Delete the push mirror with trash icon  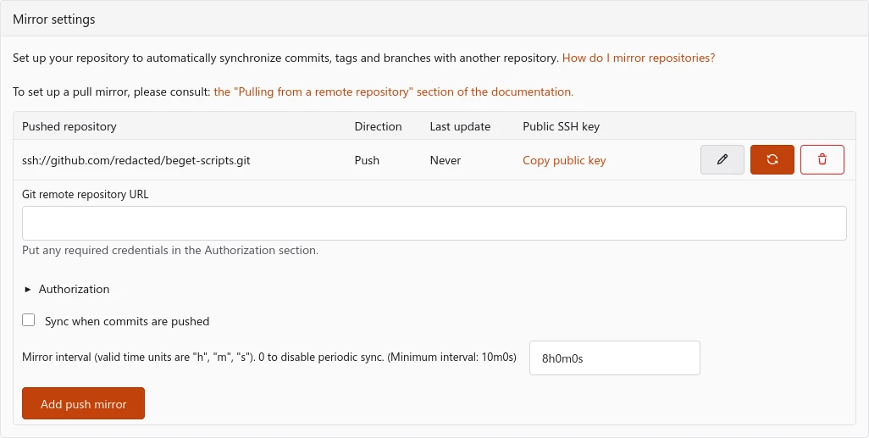pos(822,159)
